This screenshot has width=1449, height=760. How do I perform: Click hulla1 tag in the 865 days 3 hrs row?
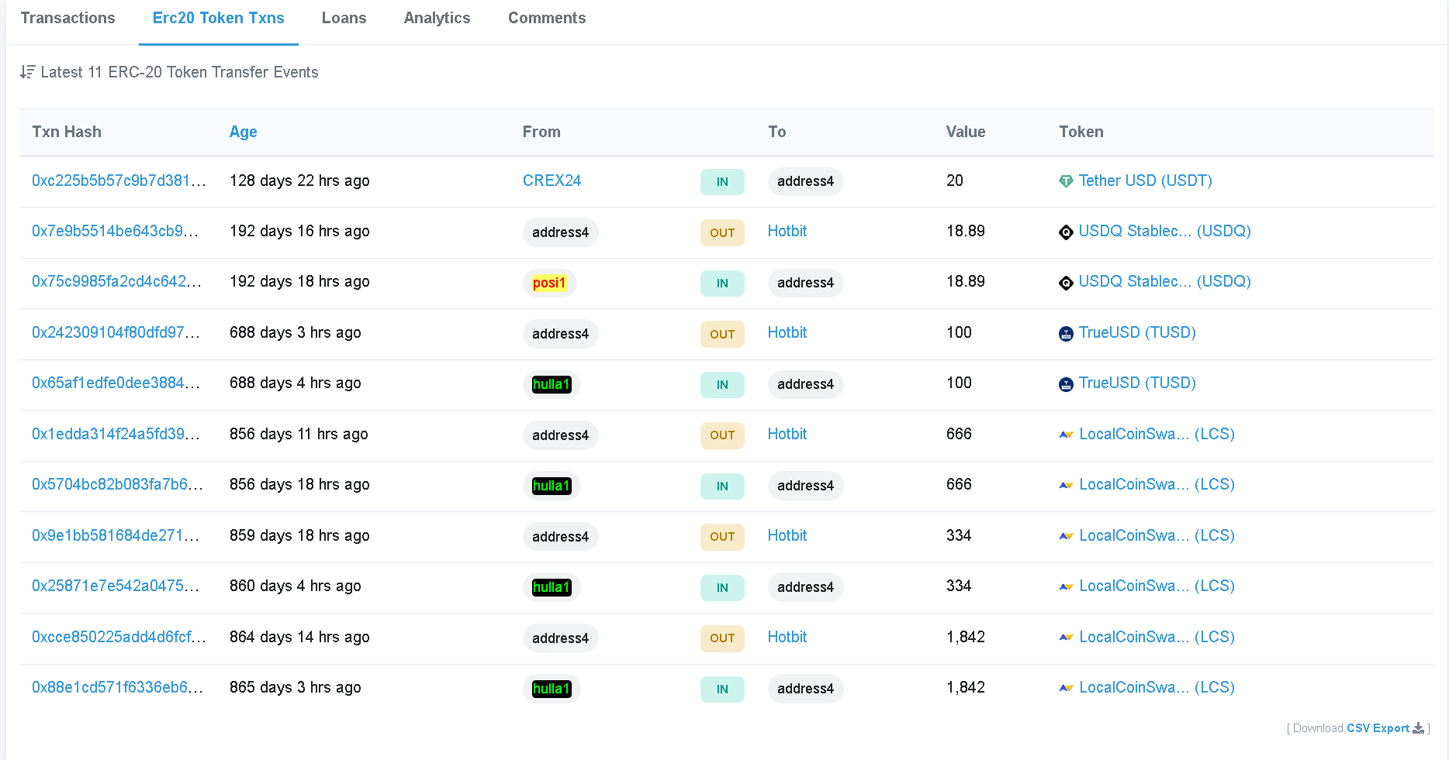tap(552, 689)
